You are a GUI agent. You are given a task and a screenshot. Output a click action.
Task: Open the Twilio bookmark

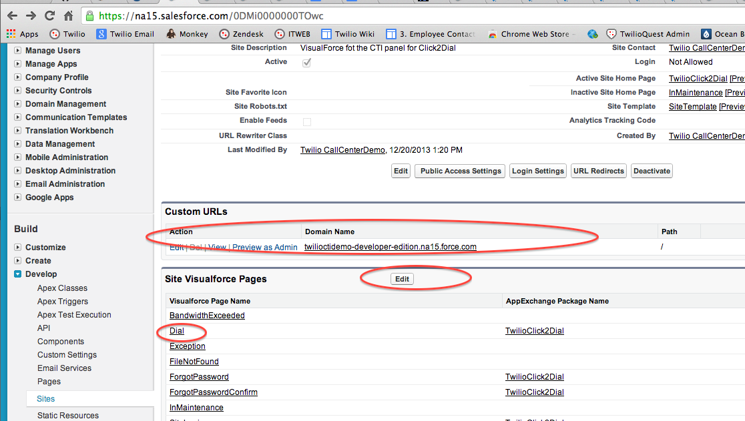coord(67,34)
